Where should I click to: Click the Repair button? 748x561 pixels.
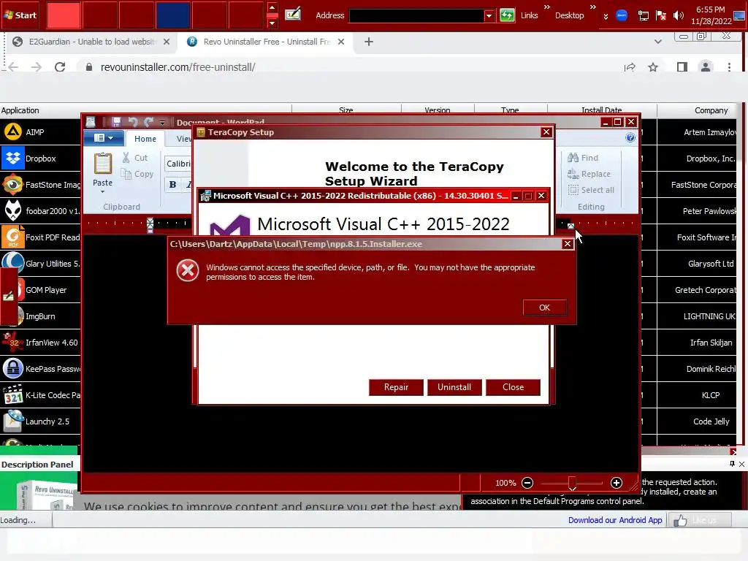(396, 387)
